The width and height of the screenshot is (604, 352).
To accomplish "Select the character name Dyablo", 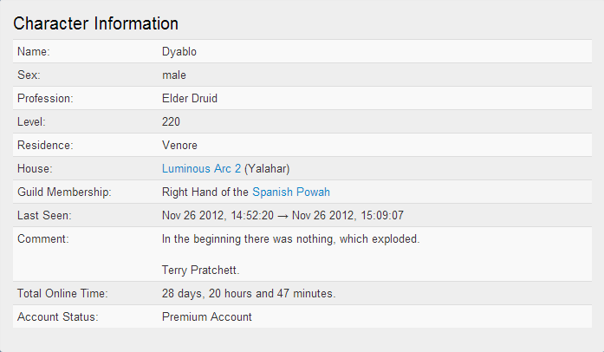I will pyautogui.click(x=179, y=52).
